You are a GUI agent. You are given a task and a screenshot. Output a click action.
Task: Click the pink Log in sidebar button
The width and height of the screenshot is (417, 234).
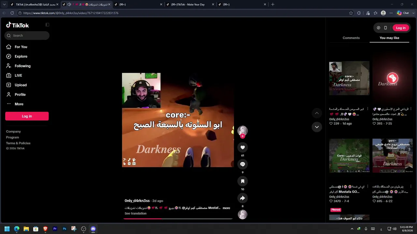[27, 116]
